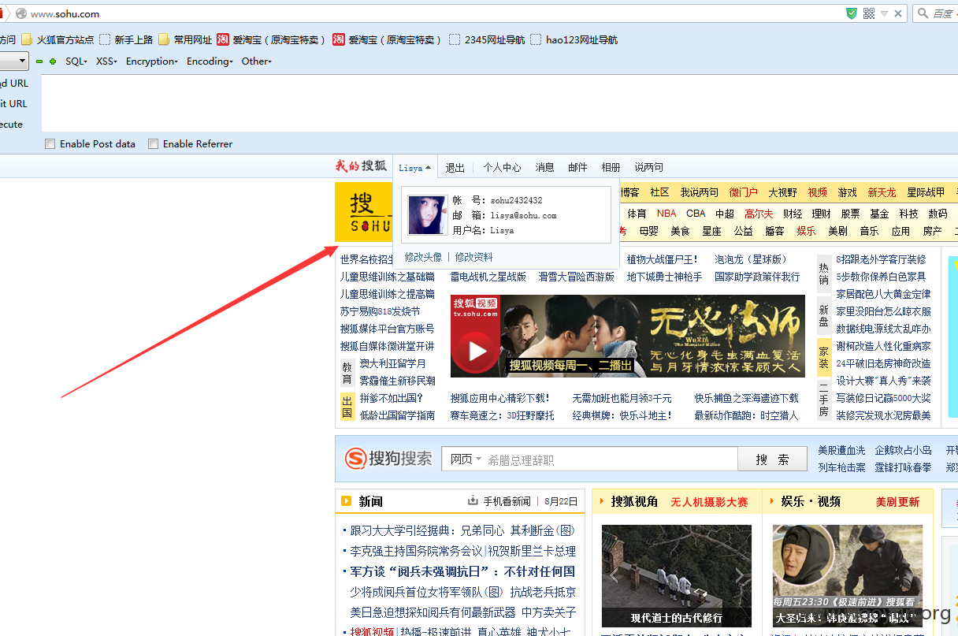Open 消息 in top navigation

point(545,168)
